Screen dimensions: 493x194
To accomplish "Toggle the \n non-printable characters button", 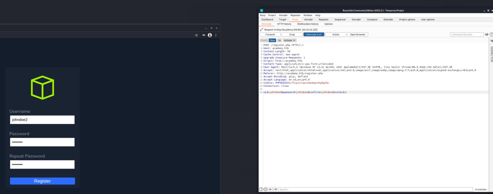I will point(279,40).
